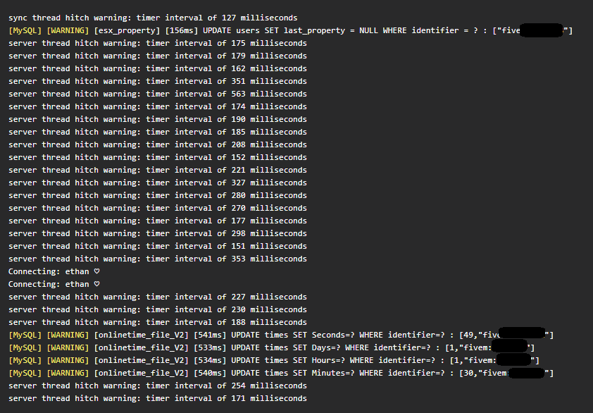The width and height of the screenshot is (593, 413).
Task: Click the 254 milliseconds hitch warning
Action: pyautogui.click(x=157, y=386)
